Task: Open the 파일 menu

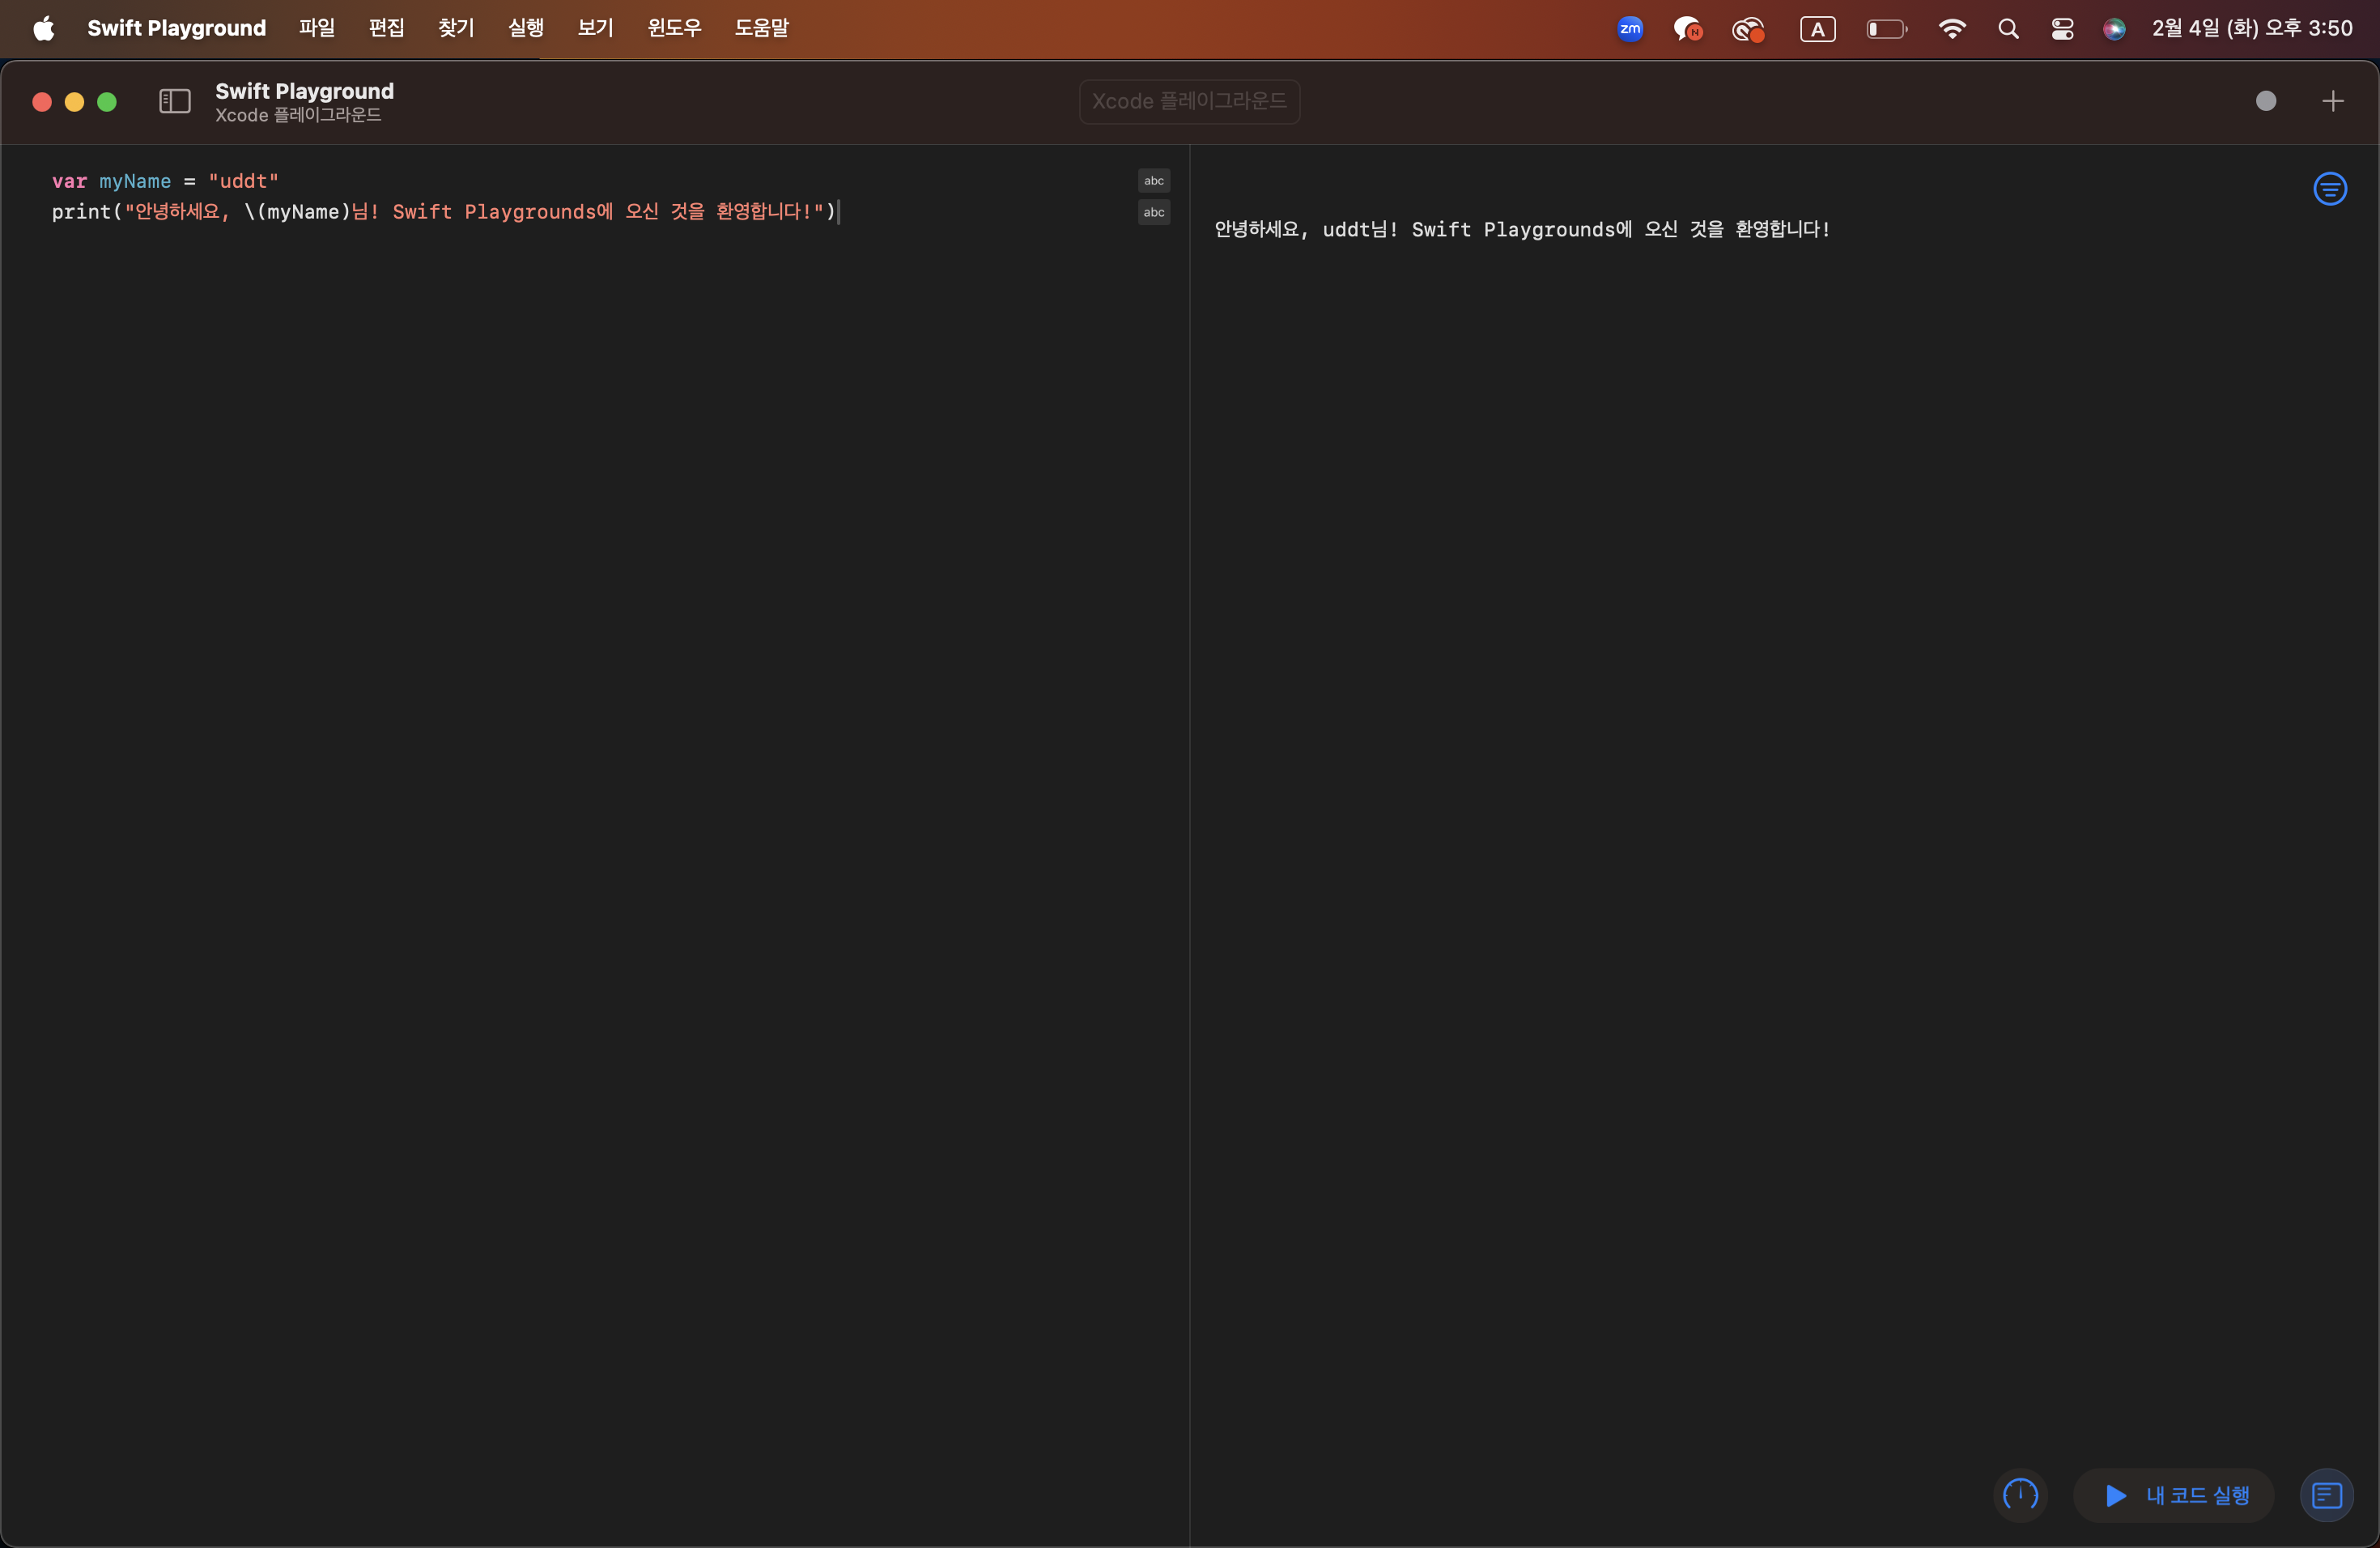Action: [x=317, y=28]
